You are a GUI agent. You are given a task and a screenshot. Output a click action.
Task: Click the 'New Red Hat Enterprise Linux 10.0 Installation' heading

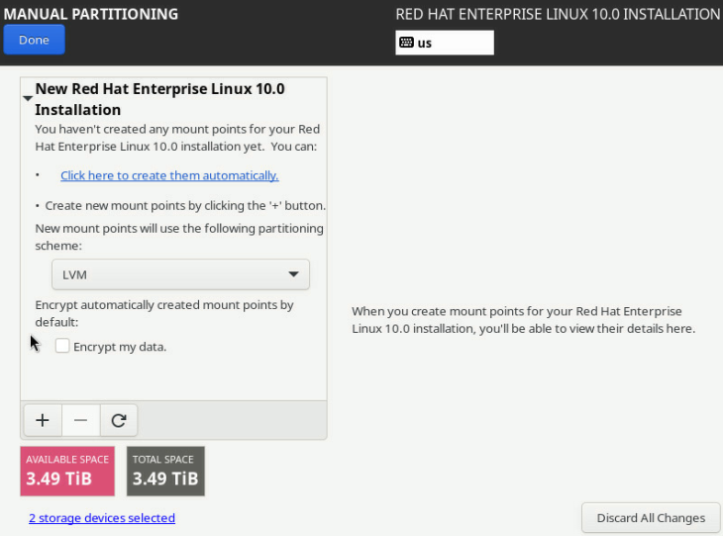click(159, 99)
